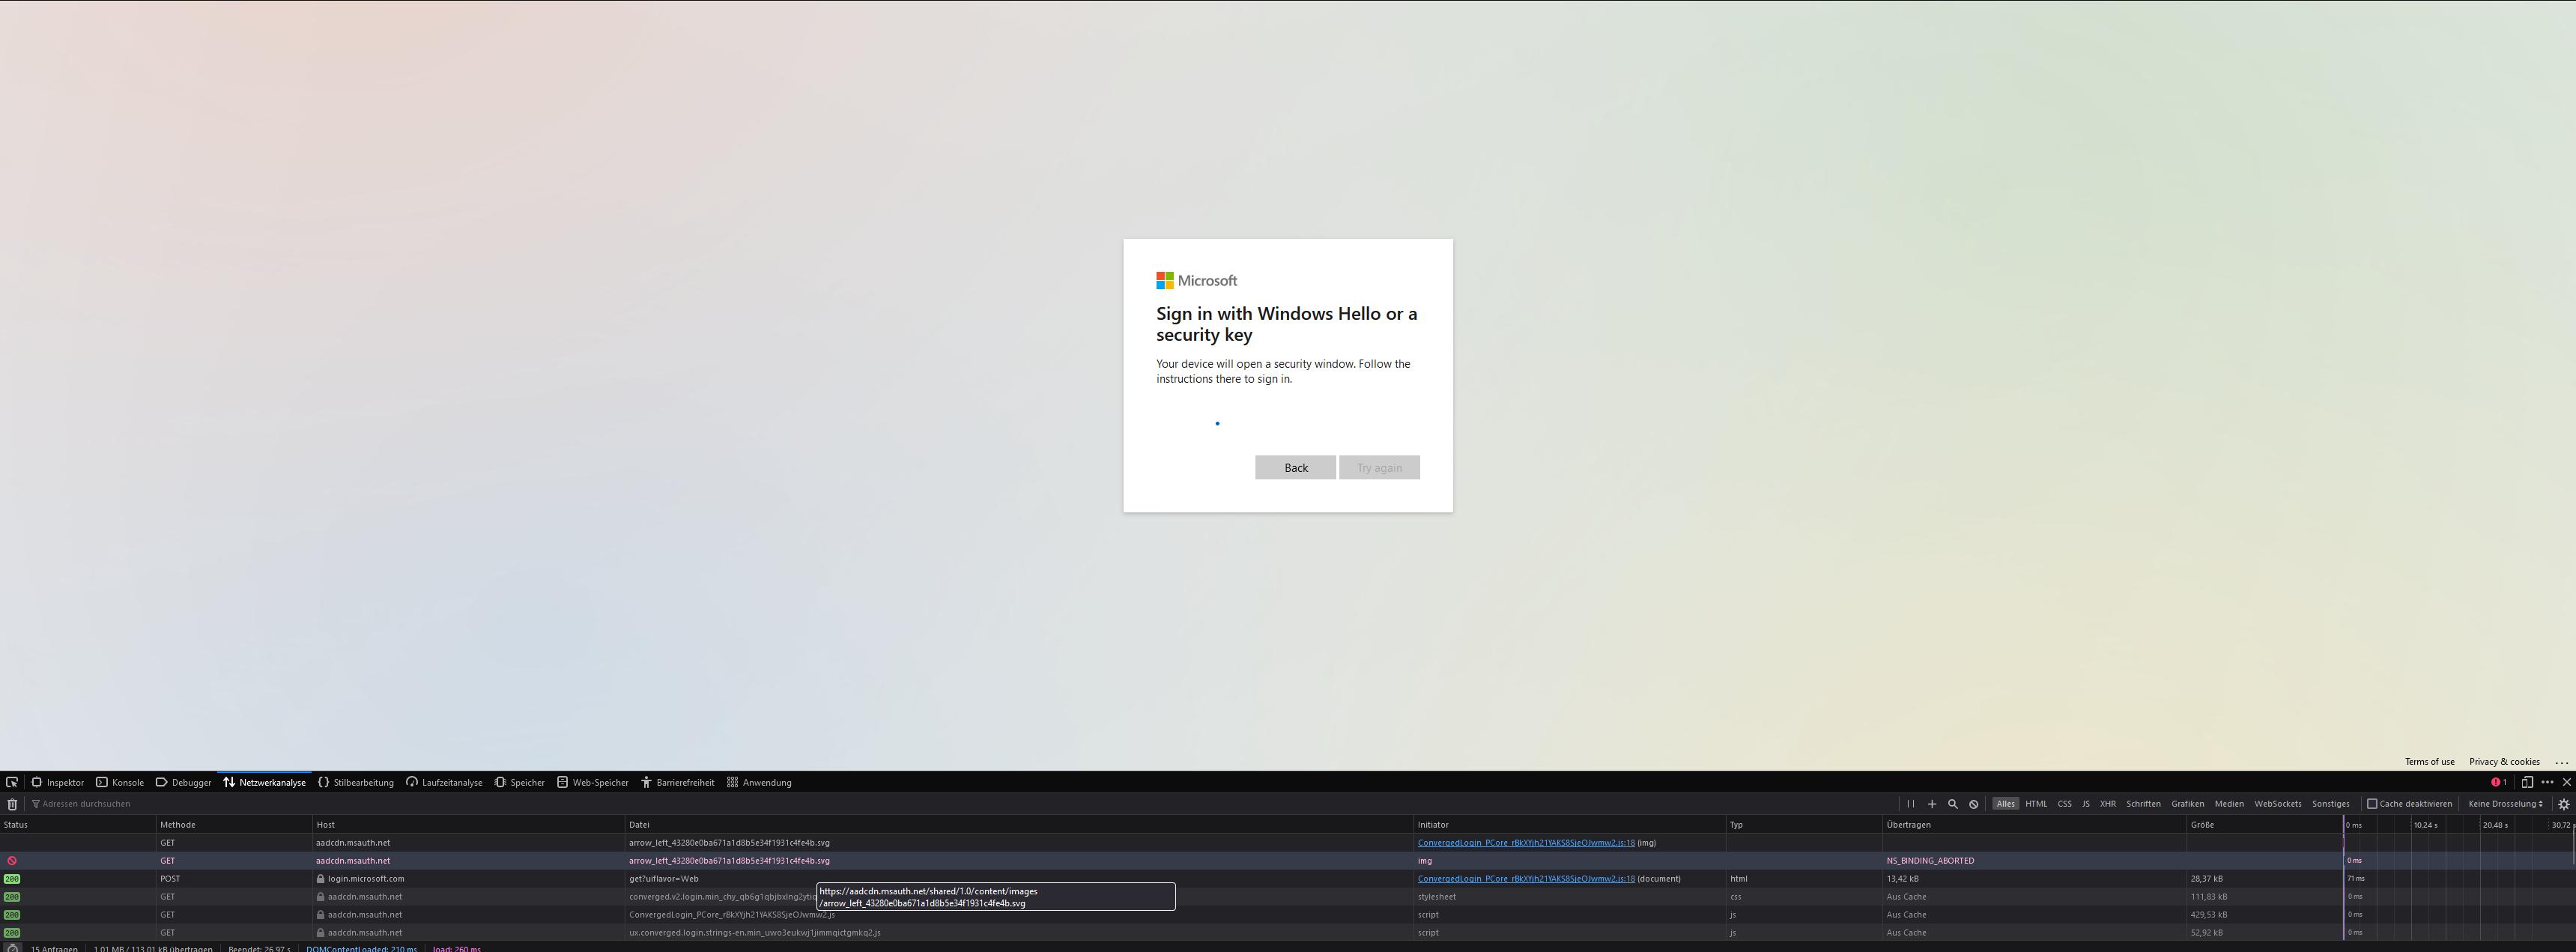The width and height of the screenshot is (2576, 952).
Task: Focus the Adressen durchsuchen filter field
Action: 960,804
